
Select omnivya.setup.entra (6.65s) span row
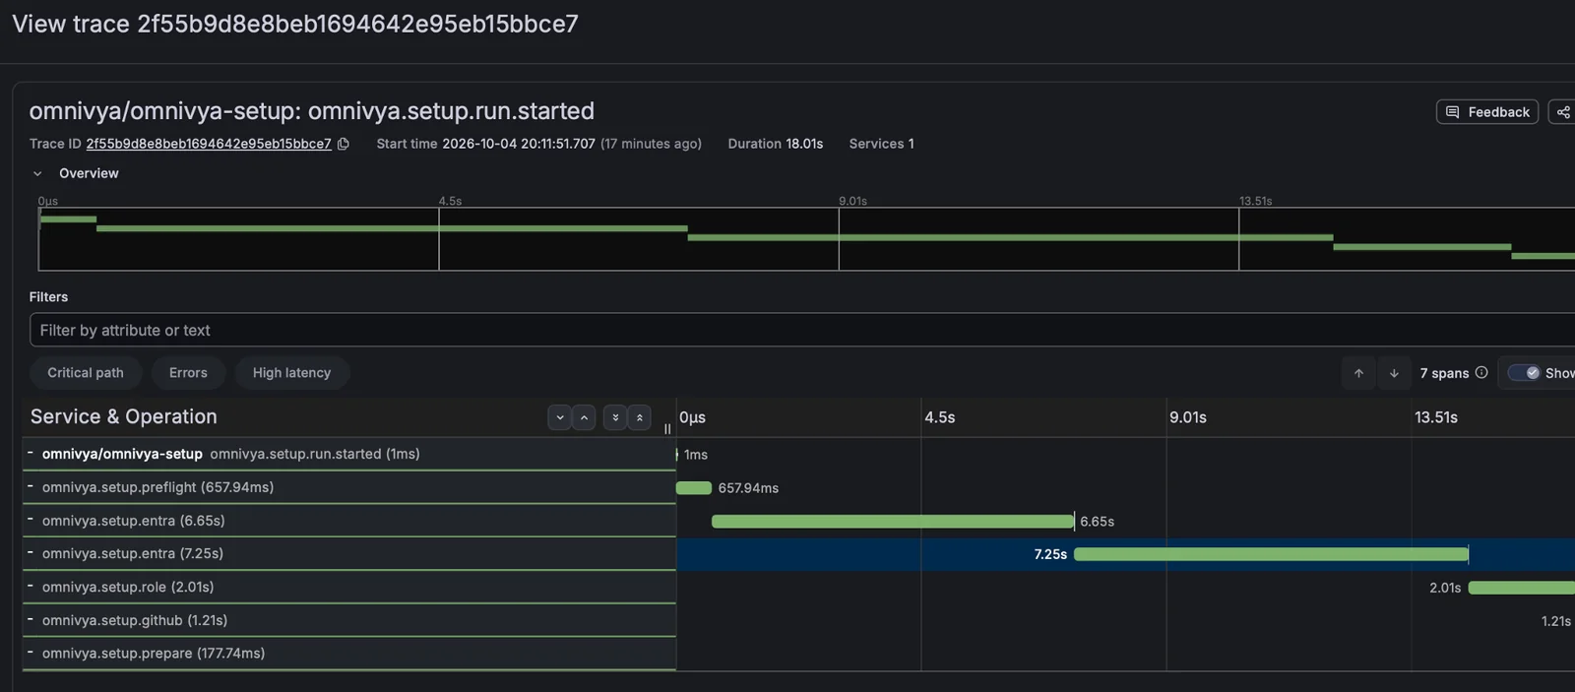click(x=349, y=521)
